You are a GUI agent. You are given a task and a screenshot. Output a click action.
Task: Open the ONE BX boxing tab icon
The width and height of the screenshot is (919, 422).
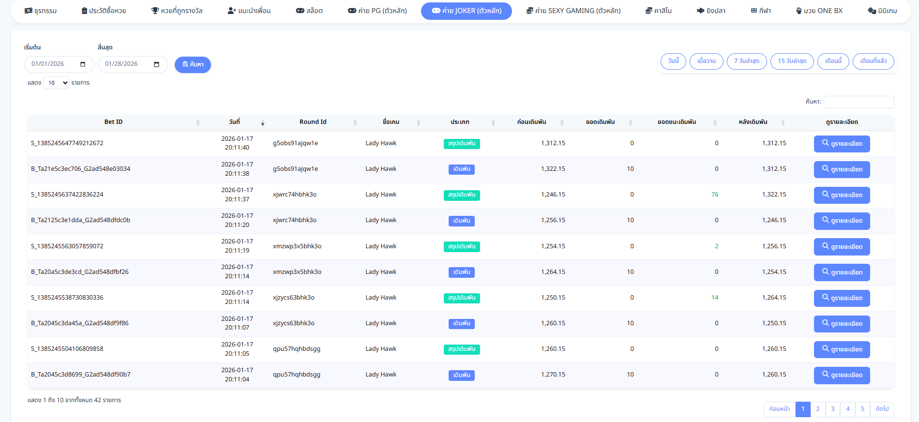[798, 11]
